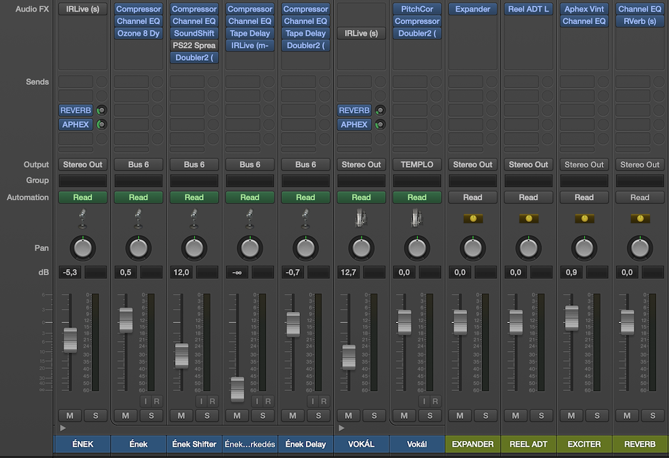Click the condenser mic icon on VOKÁL channel
This screenshot has width=669, height=458.
[x=361, y=218]
